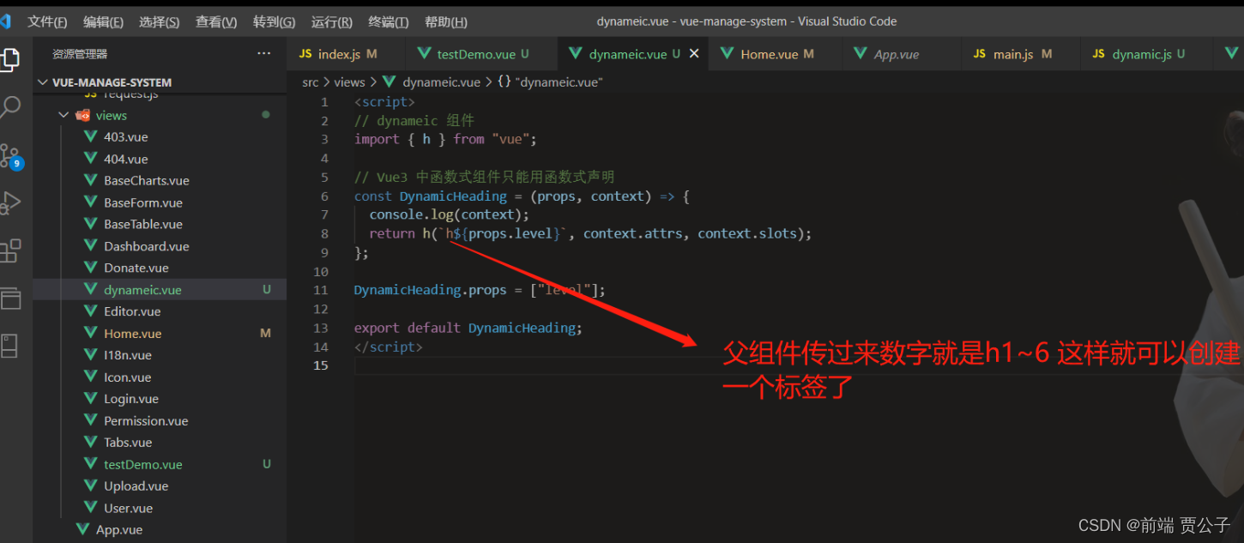Open the Source Control view showing 9 changes
Image resolution: width=1244 pixels, height=543 pixels.
click(12, 154)
